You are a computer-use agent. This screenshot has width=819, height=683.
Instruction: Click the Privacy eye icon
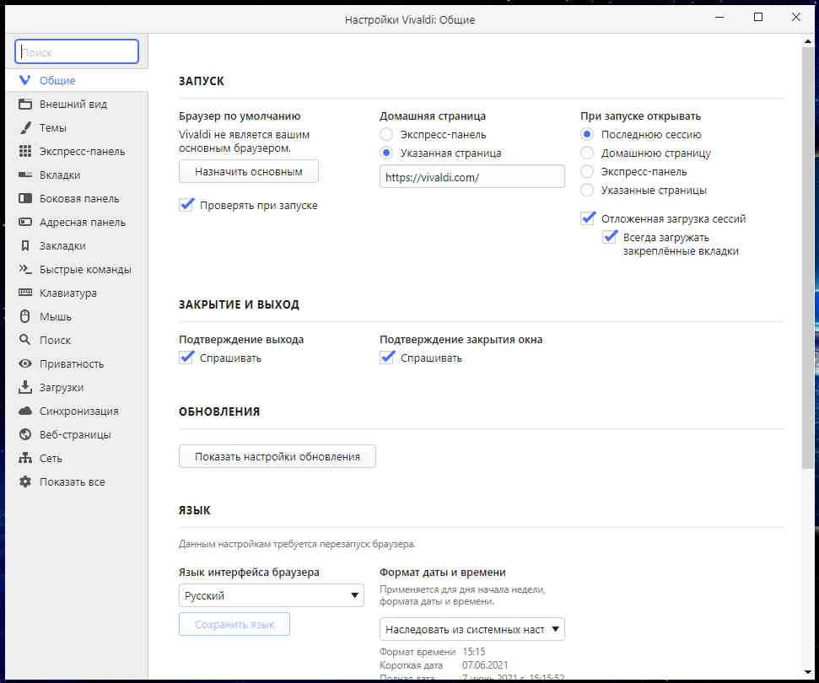click(x=25, y=364)
